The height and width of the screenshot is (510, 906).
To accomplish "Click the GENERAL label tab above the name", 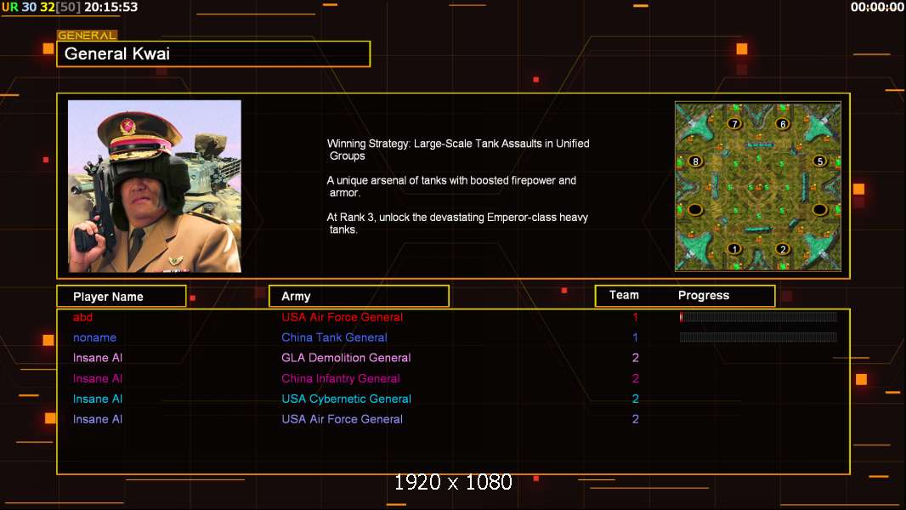I will point(88,35).
